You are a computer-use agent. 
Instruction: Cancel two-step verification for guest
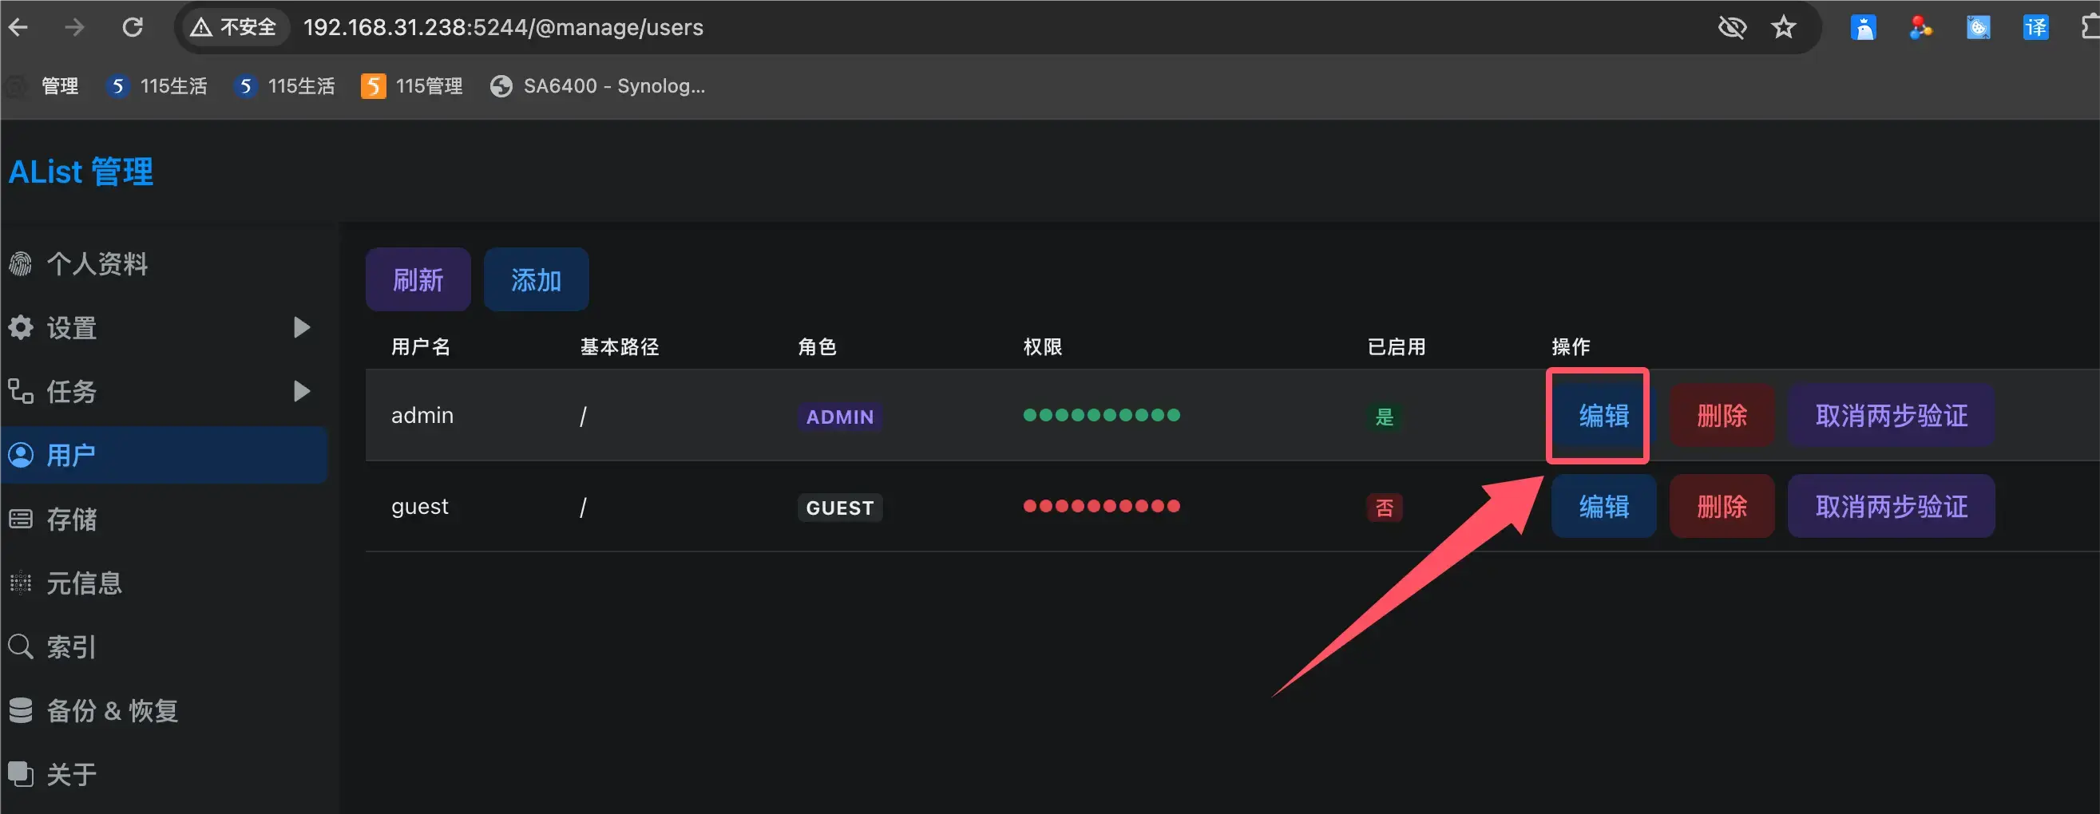pos(1892,507)
